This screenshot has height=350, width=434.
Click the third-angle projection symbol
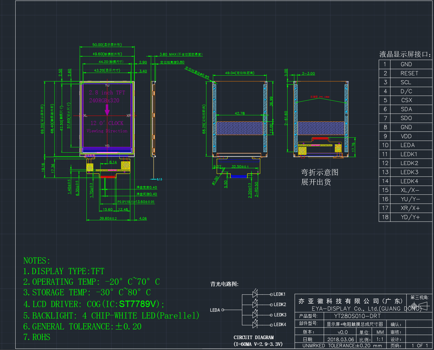pos(419,306)
